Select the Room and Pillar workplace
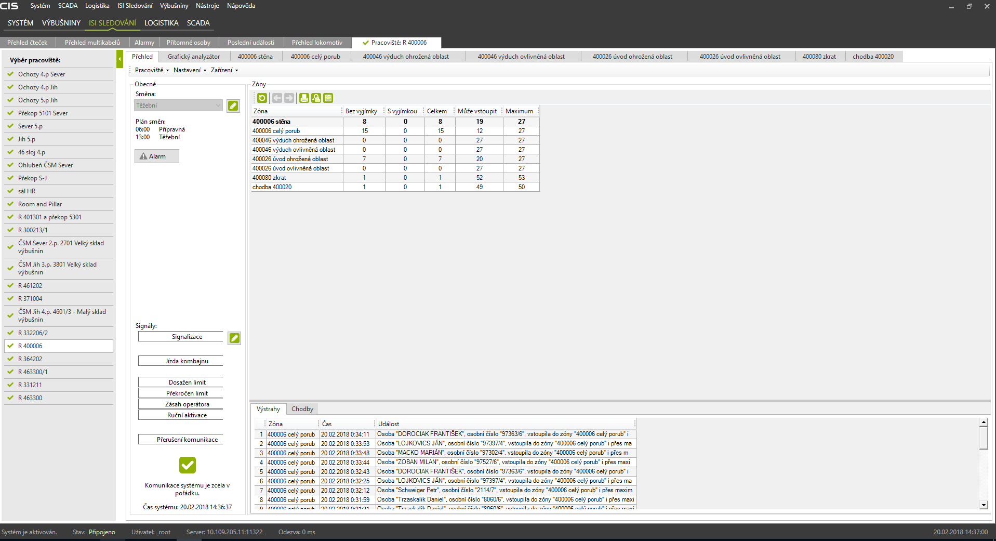The width and height of the screenshot is (996, 541). click(40, 204)
